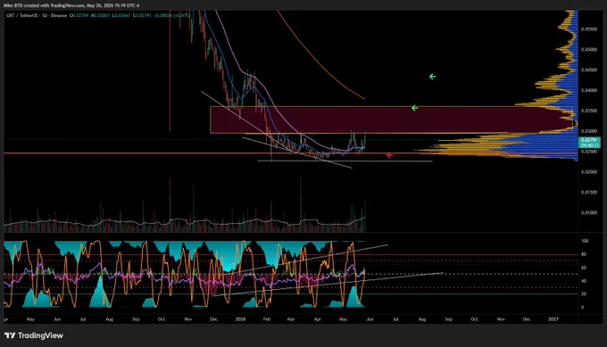Click the 0.03500 price axis label
Image resolution: width=607 pixels, height=347 pixels.
point(589,111)
